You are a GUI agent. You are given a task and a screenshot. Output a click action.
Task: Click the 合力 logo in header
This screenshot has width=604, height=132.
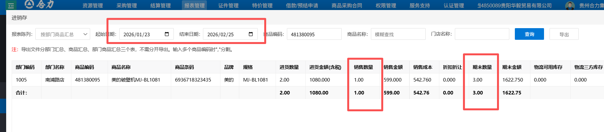click(39, 4)
